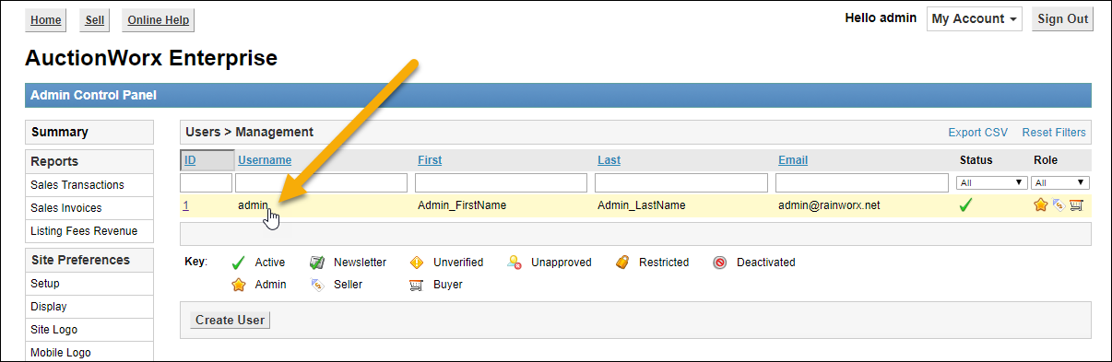
Task: Click the Seller role icon in admin row
Action: coord(1059,205)
